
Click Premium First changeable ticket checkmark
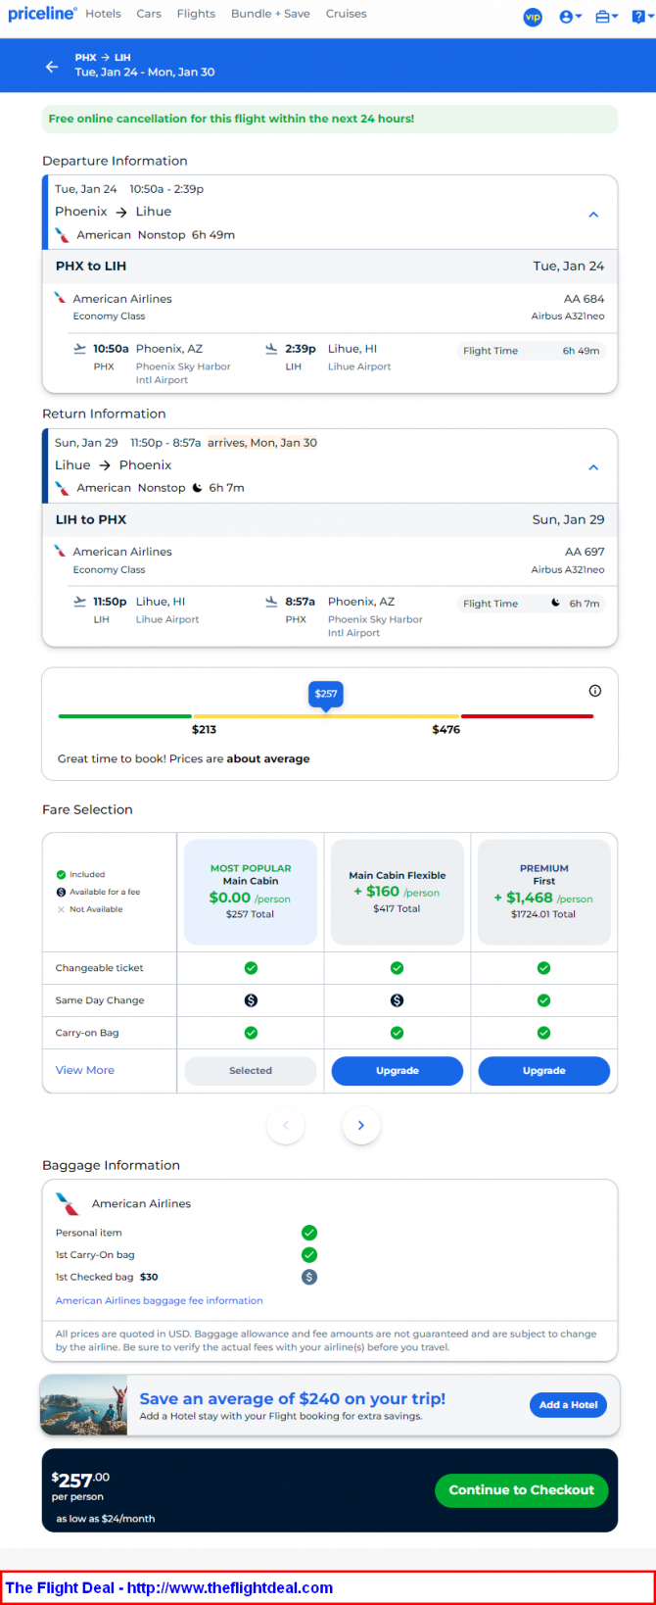[543, 968]
